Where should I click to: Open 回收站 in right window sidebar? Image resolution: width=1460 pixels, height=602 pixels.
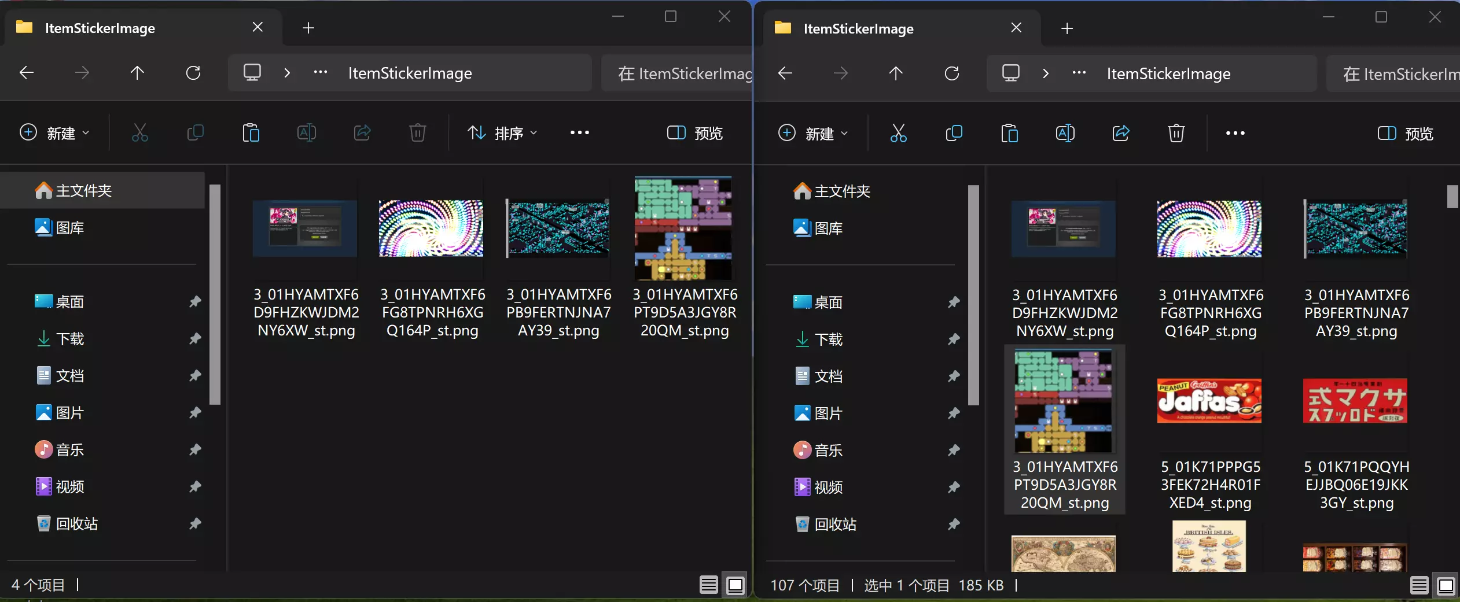click(835, 525)
